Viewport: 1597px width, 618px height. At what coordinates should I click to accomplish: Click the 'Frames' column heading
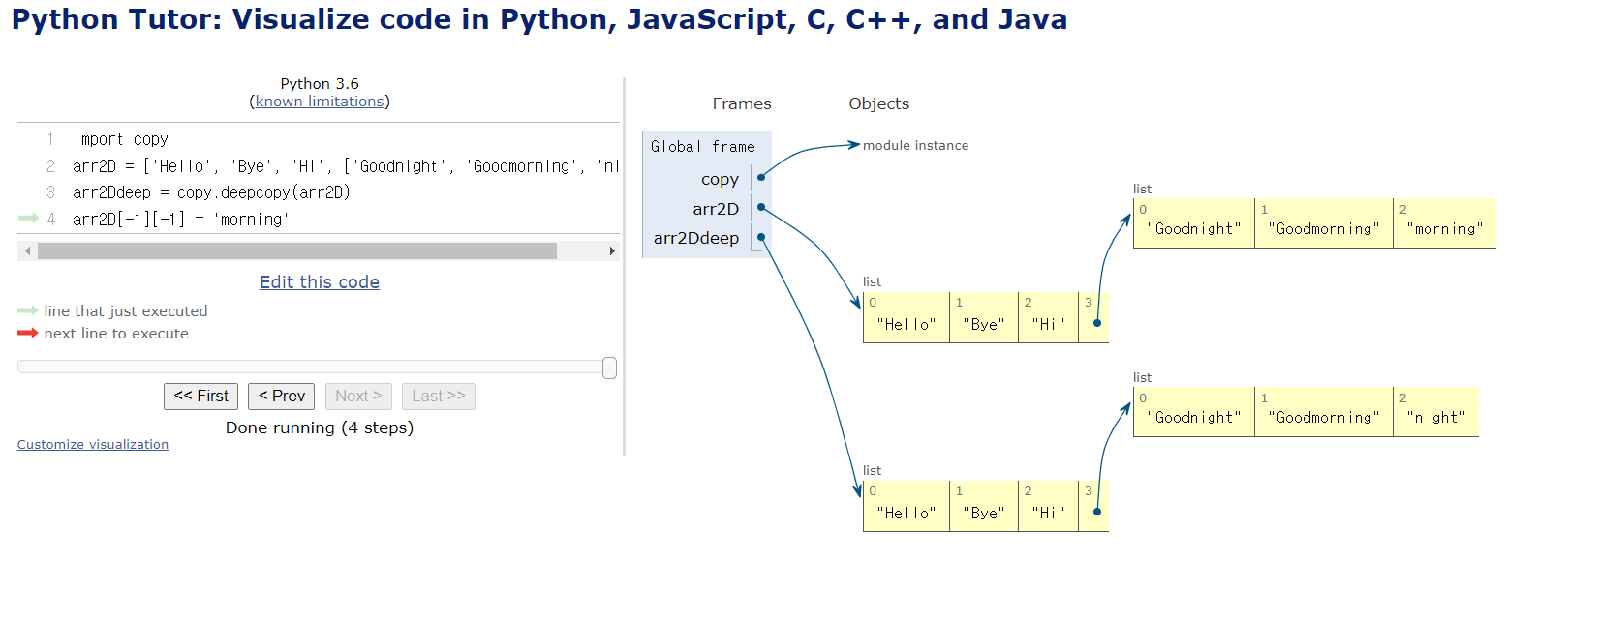point(742,103)
